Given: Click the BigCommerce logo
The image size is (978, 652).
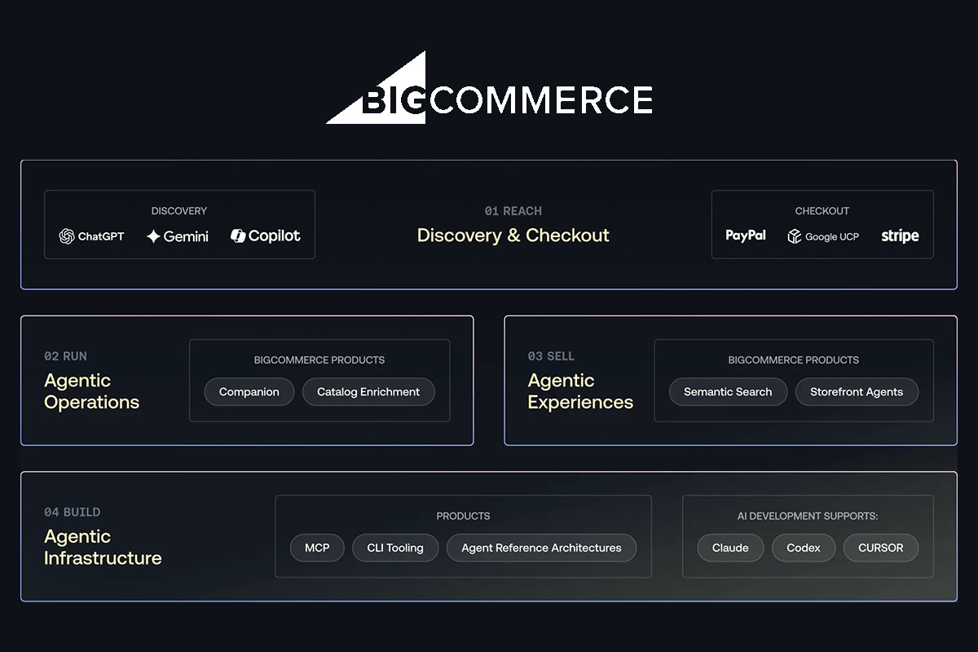Looking at the screenshot, I should tap(489, 87).
